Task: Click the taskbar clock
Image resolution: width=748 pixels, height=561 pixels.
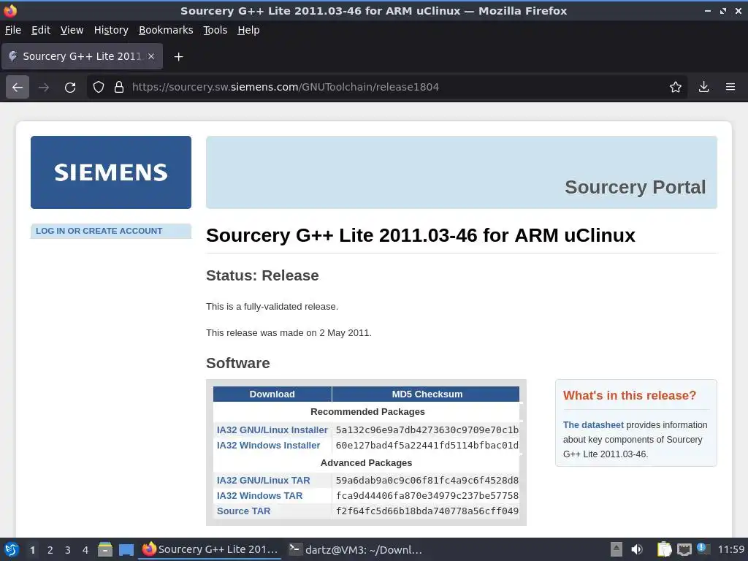Action: coord(731,549)
